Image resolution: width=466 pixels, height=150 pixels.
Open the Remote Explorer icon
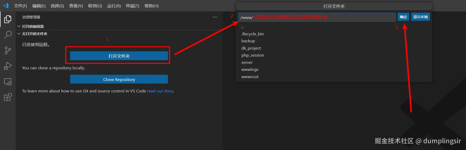[8, 82]
